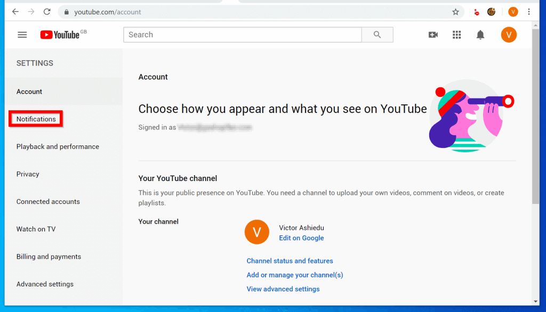Click the padlock site info icon

67,12
